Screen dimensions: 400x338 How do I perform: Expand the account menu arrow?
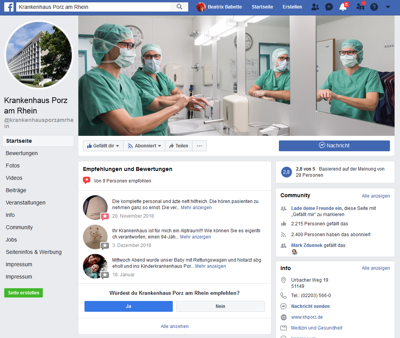(388, 7)
